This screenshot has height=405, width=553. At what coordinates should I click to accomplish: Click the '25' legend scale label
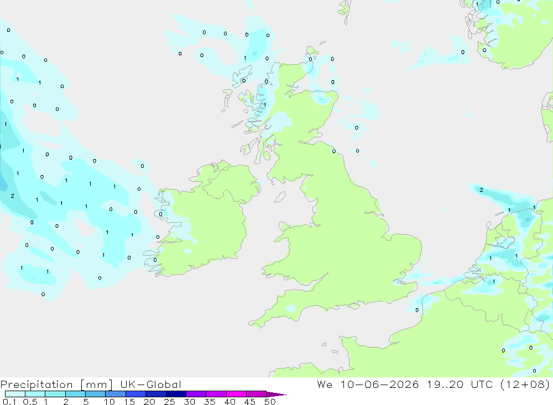point(169,402)
